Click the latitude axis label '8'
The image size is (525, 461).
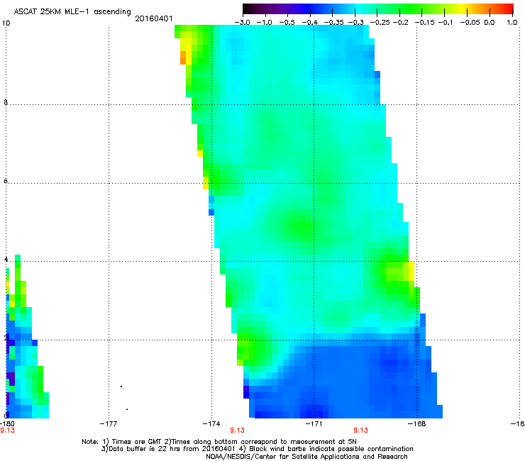point(6,102)
